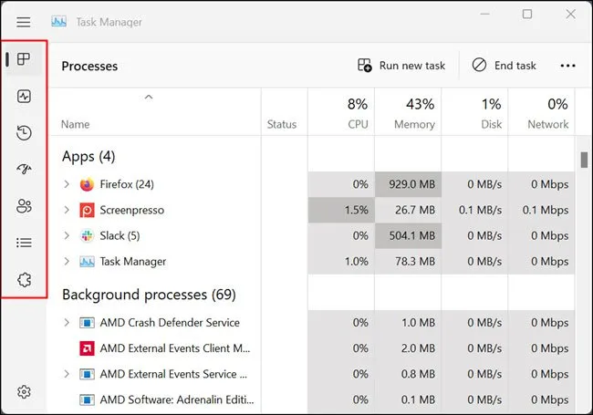Screen dimensions: 593x415
Task: Expand the Slack (5) process group
Action: point(67,236)
